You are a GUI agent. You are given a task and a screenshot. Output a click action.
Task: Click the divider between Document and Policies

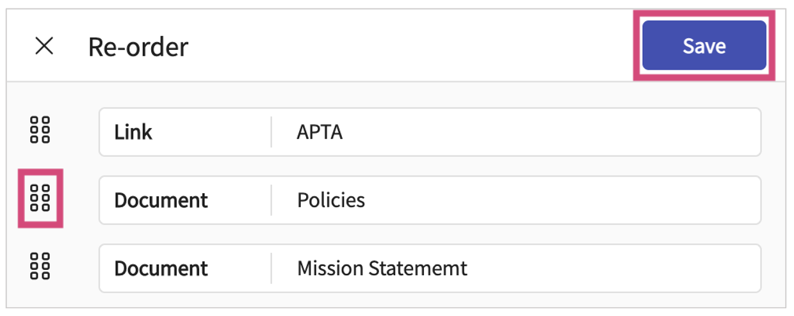(271, 200)
